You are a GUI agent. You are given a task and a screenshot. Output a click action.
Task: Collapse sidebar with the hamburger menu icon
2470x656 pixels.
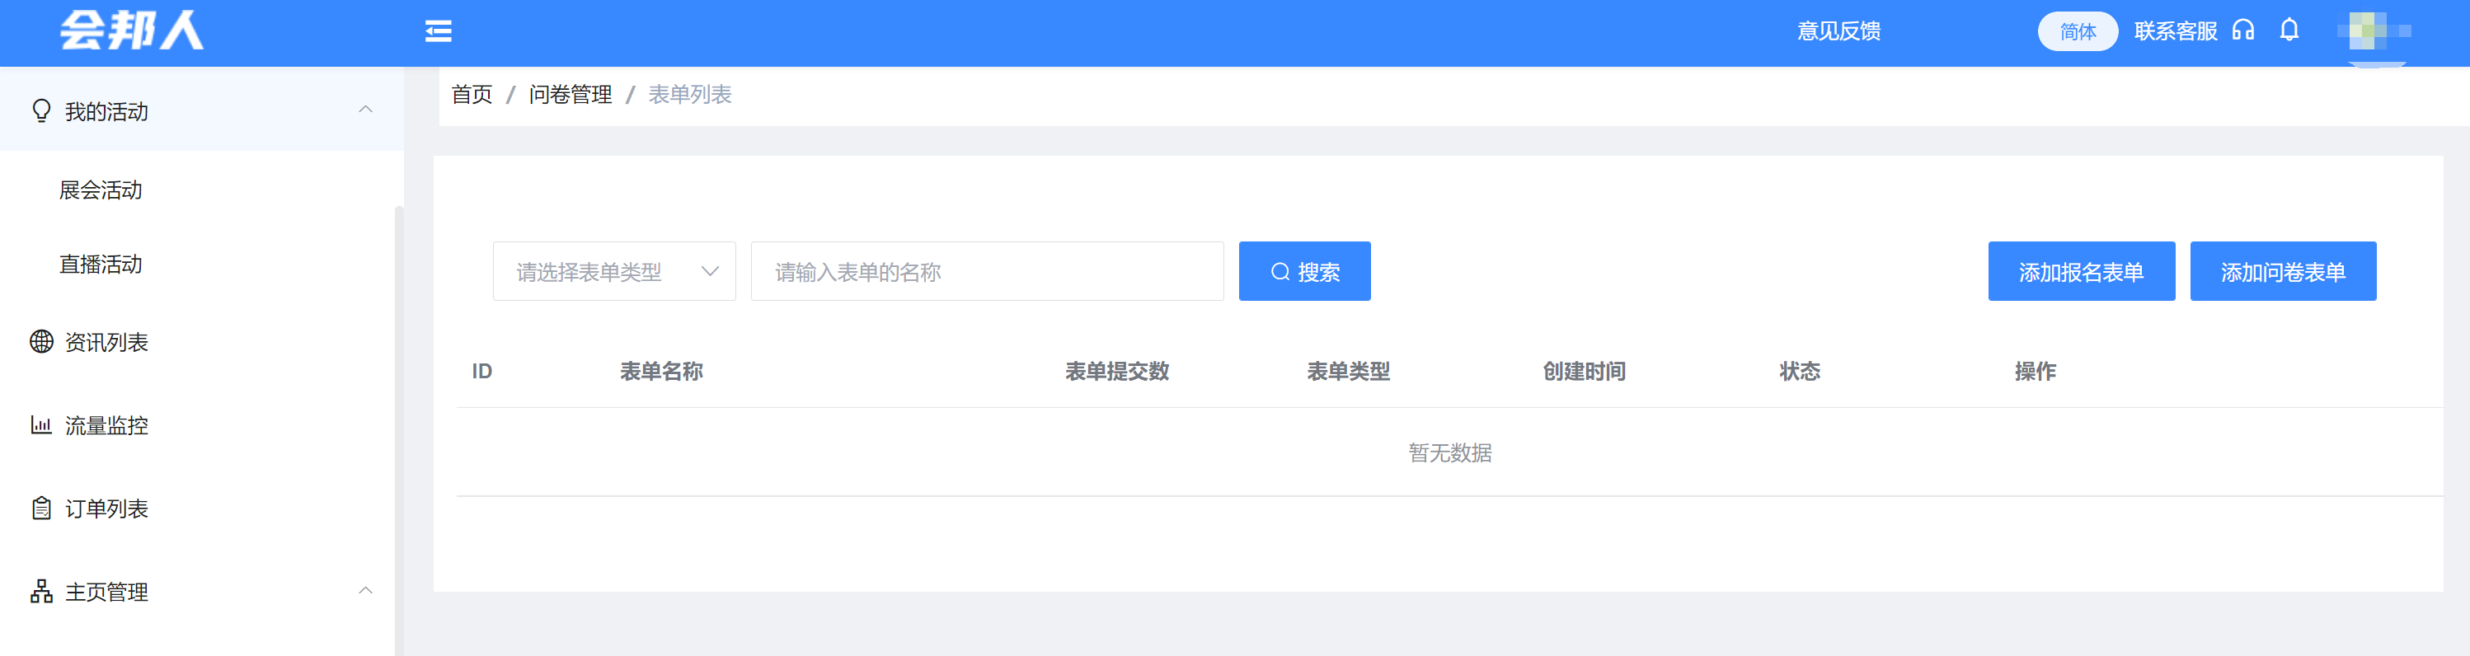tap(439, 31)
